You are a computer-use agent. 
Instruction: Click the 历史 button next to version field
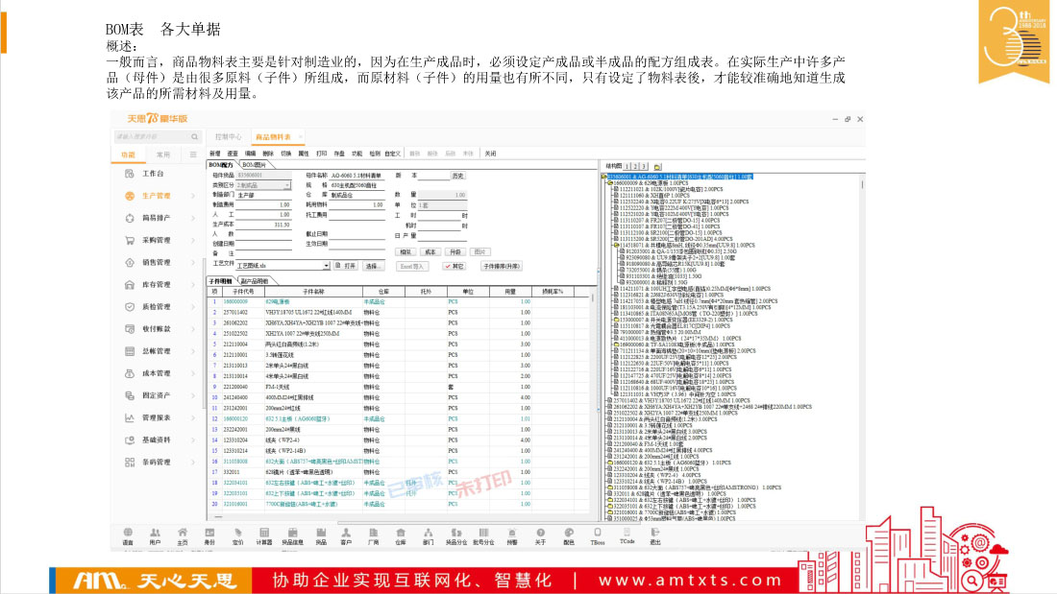point(457,177)
